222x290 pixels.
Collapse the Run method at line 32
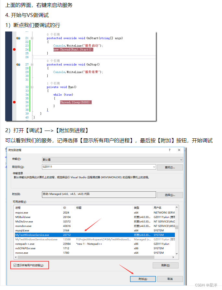[32, 87]
